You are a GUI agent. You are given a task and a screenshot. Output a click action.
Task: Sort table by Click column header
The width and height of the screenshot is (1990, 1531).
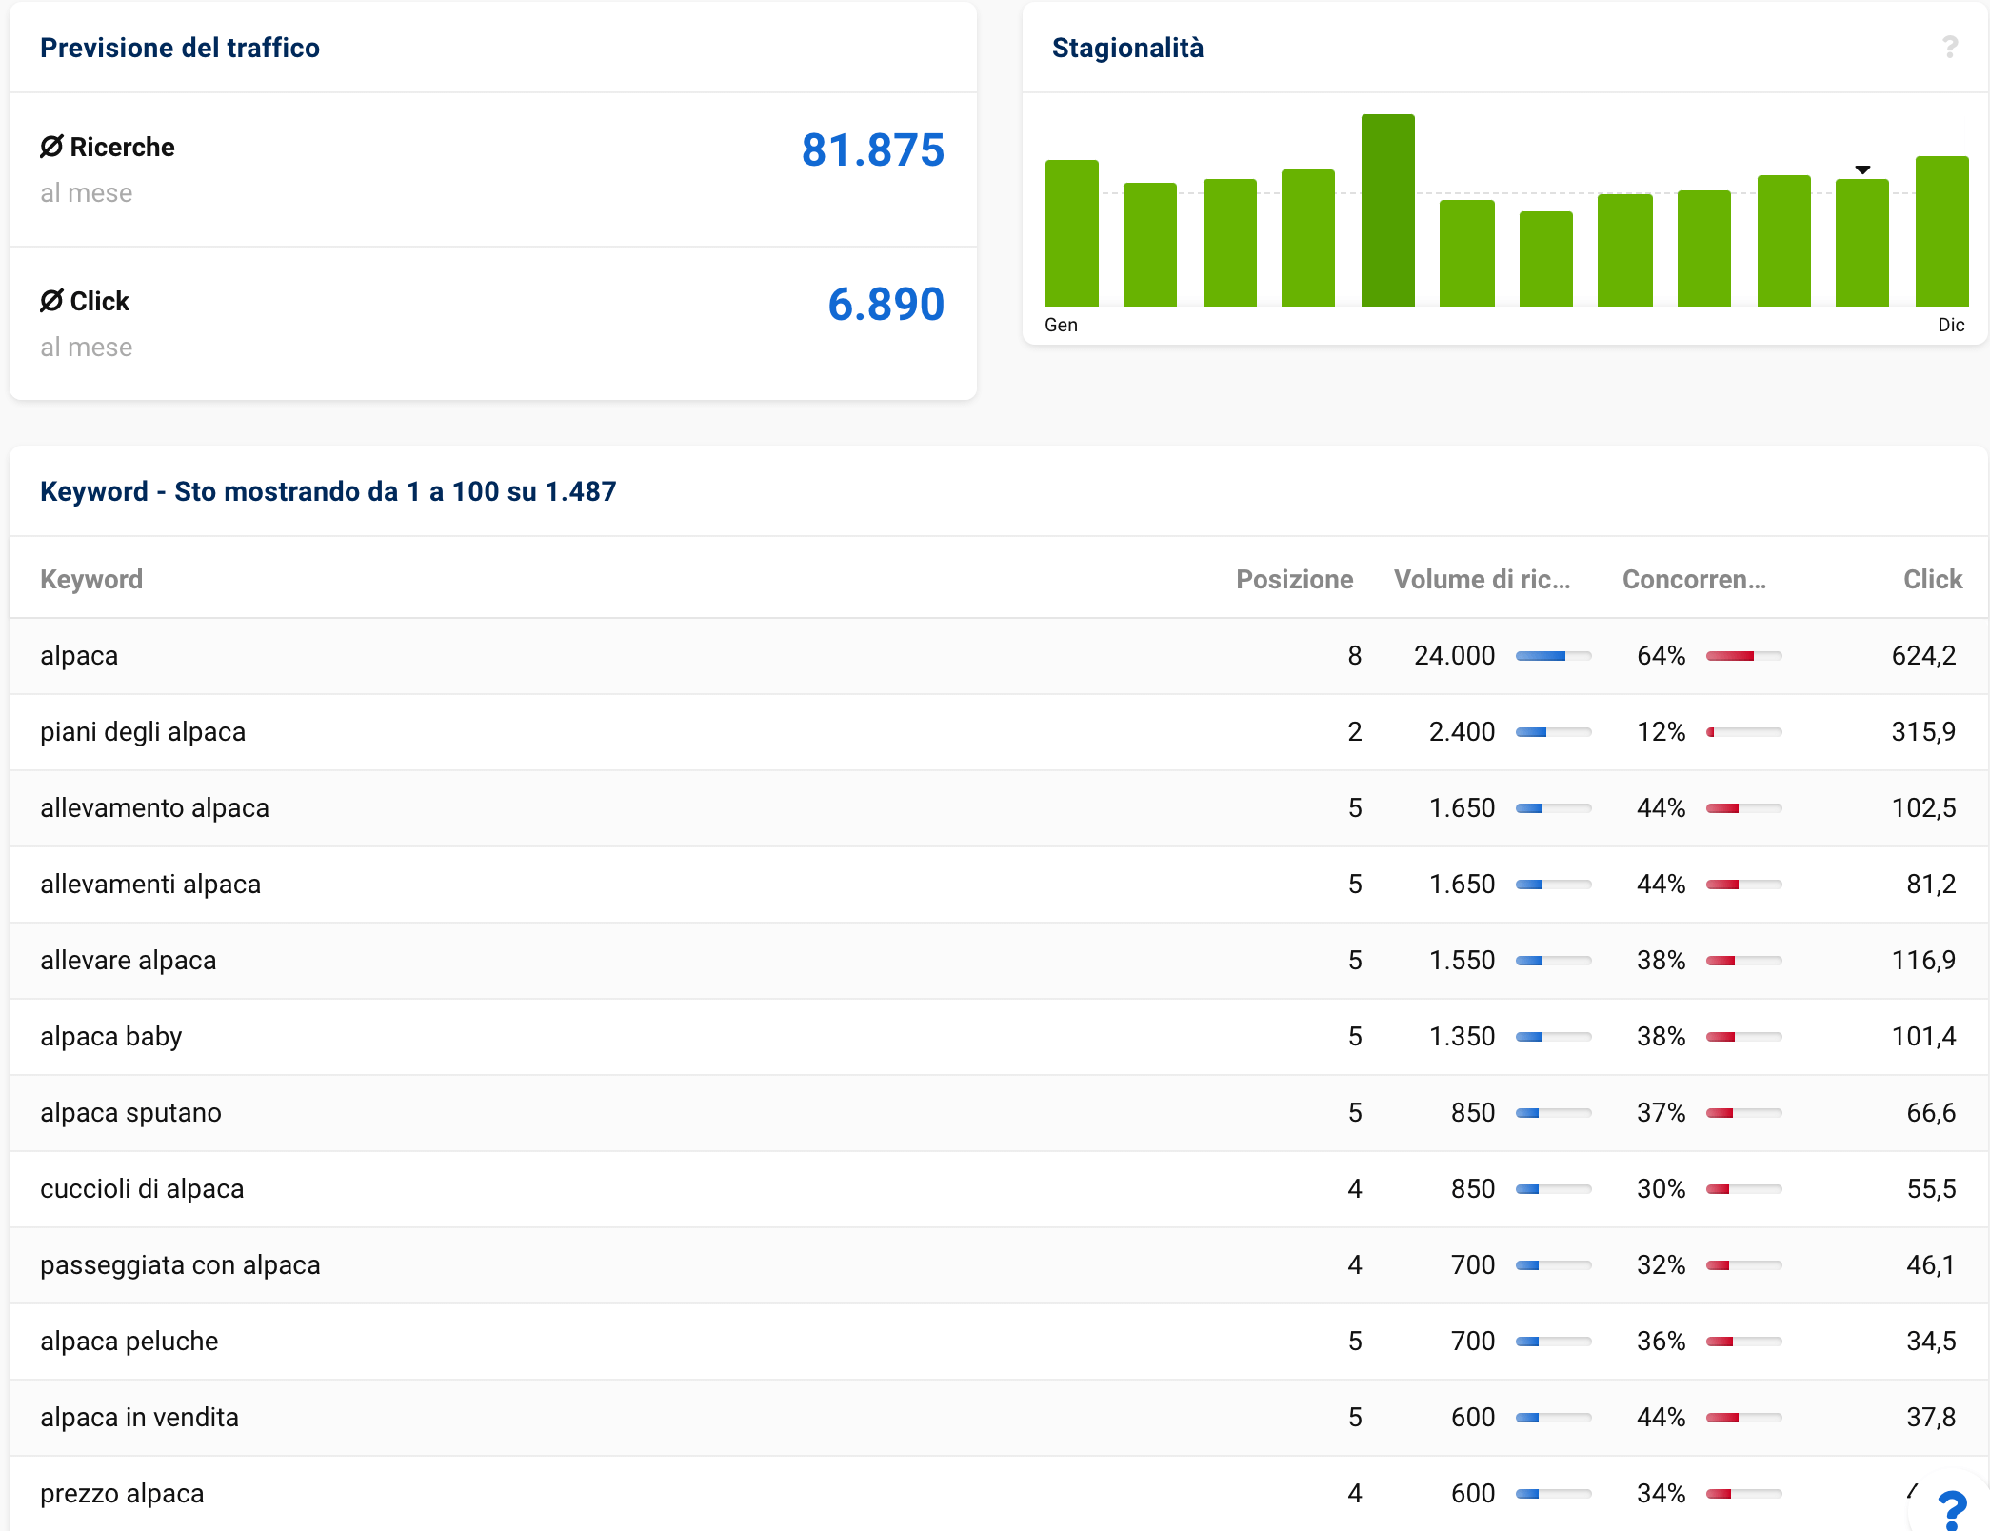(1933, 579)
